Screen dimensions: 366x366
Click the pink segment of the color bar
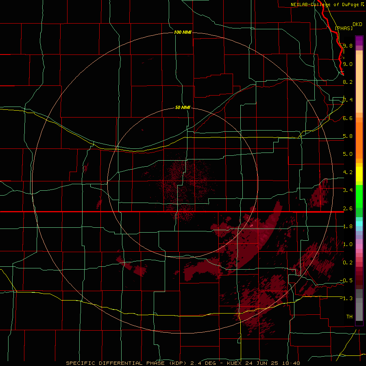click(359, 246)
